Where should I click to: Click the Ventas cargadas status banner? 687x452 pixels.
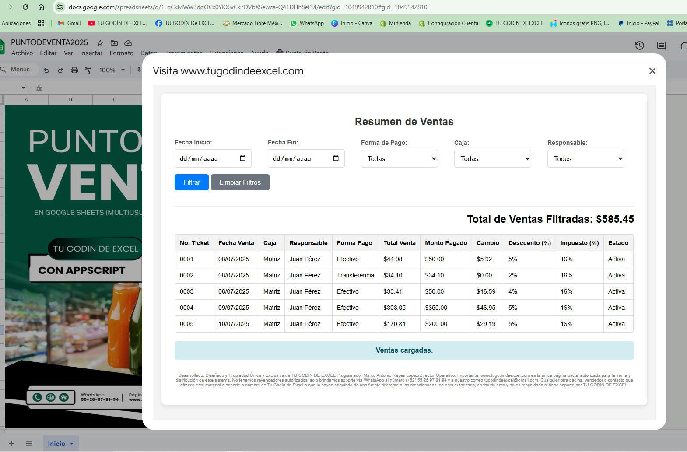tap(404, 350)
